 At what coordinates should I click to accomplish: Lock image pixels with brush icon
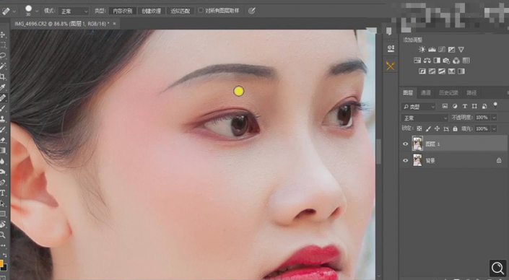tap(428, 128)
